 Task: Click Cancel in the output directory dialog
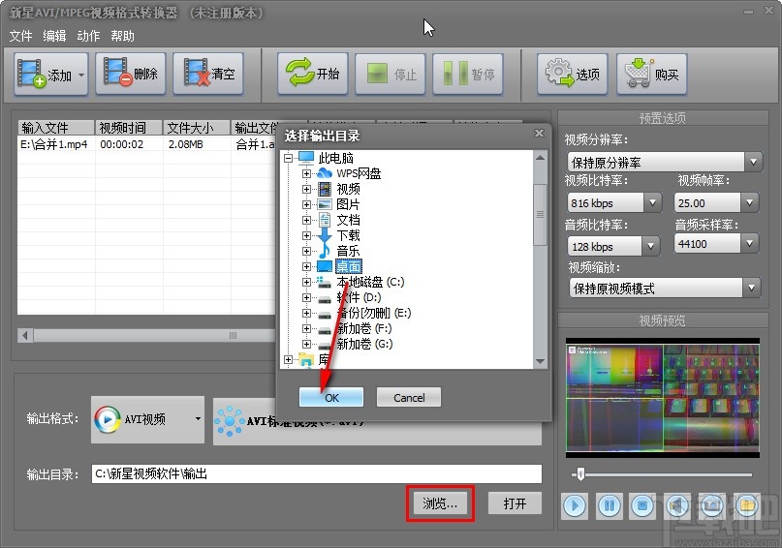point(409,398)
